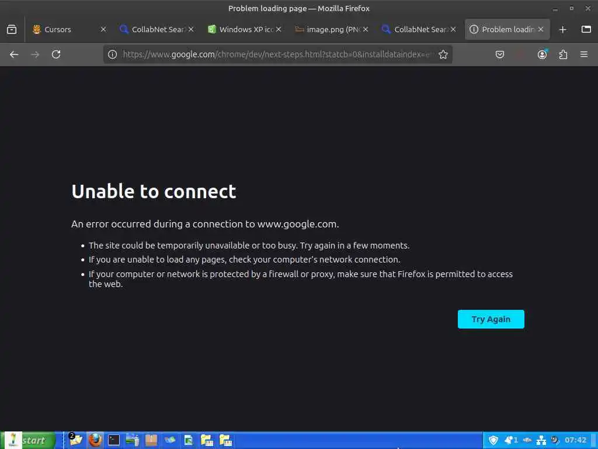Screen dimensions: 598x449
Task: Click the 'site could be temporarily unavailable' bullet
Action: (249, 246)
